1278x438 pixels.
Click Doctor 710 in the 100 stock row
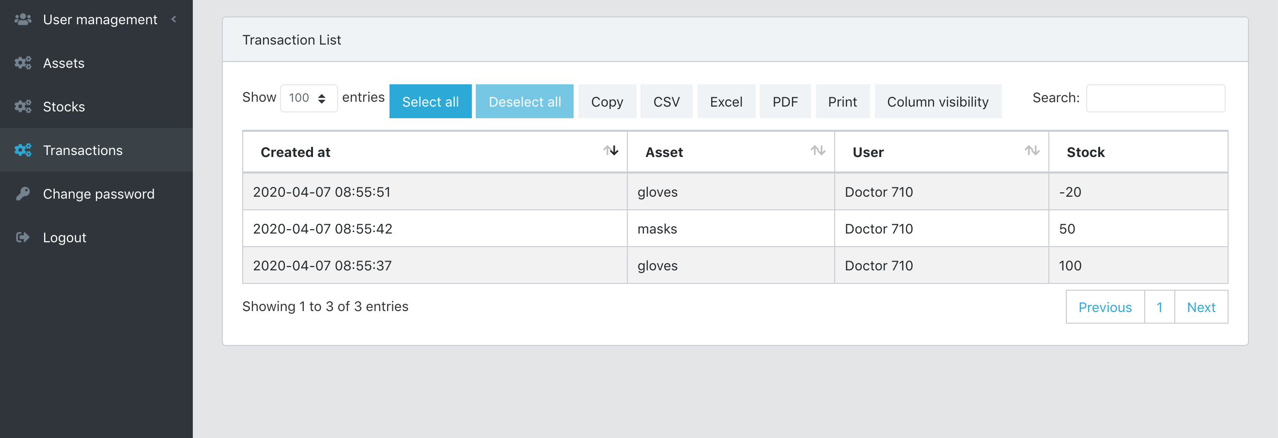click(942, 265)
